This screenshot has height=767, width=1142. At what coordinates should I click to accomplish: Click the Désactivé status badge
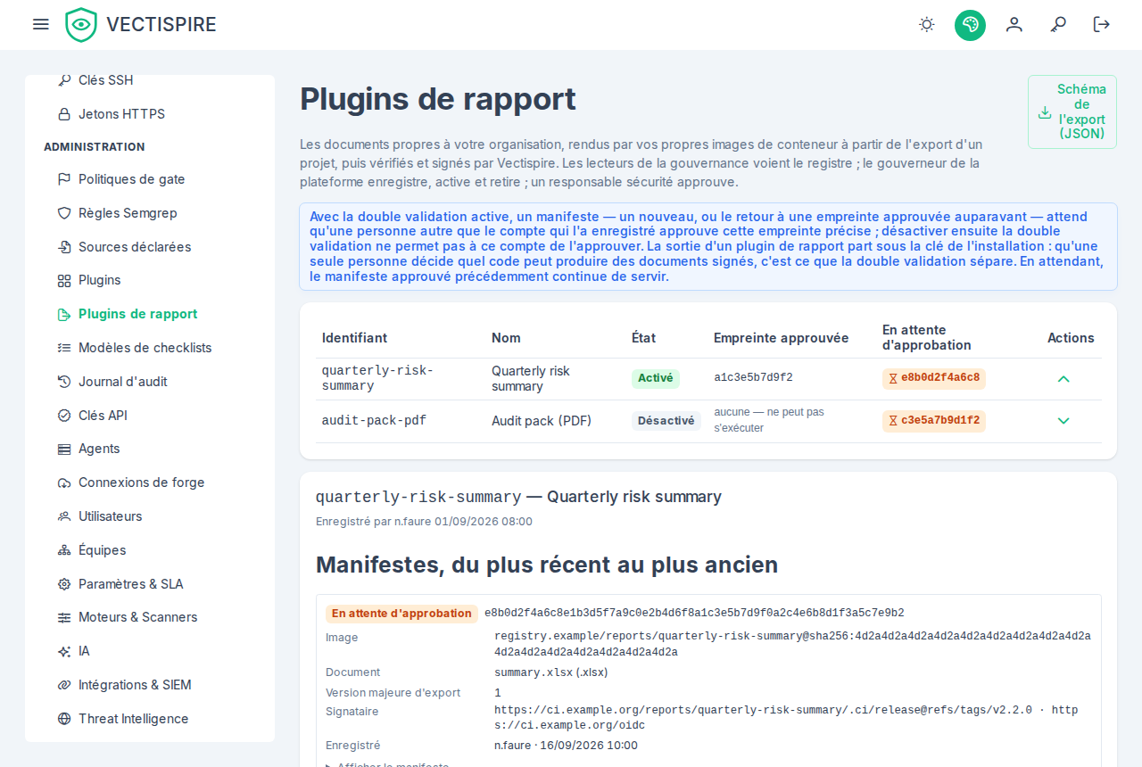(x=666, y=420)
